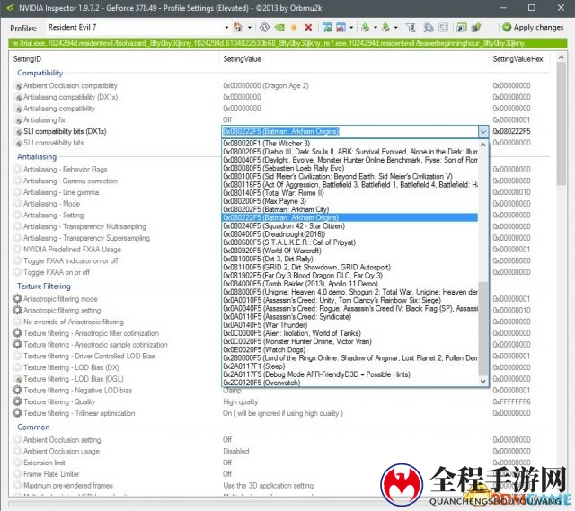This screenshot has height=511, width=575.
Task: Click the selected SLI value text field
Action: click(349, 131)
